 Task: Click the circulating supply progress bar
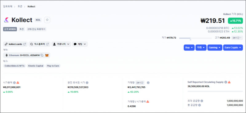pyautogui.click(x=215, y=91)
